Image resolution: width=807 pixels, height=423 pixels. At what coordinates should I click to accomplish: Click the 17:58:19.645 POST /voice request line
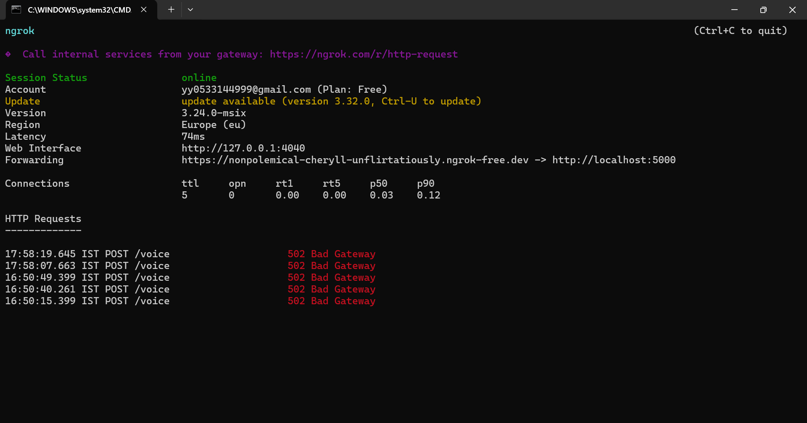(87, 254)
